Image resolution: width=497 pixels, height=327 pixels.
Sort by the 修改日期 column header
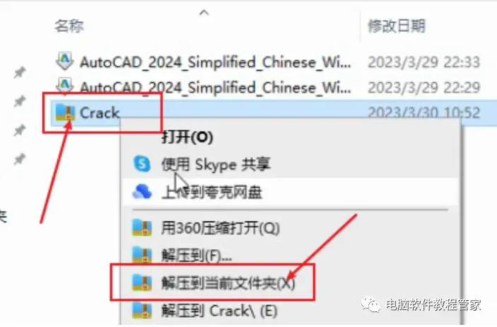396,25
